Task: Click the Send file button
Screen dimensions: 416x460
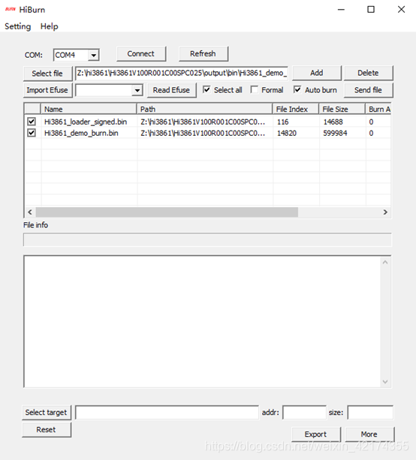Action: click(368, 90)
